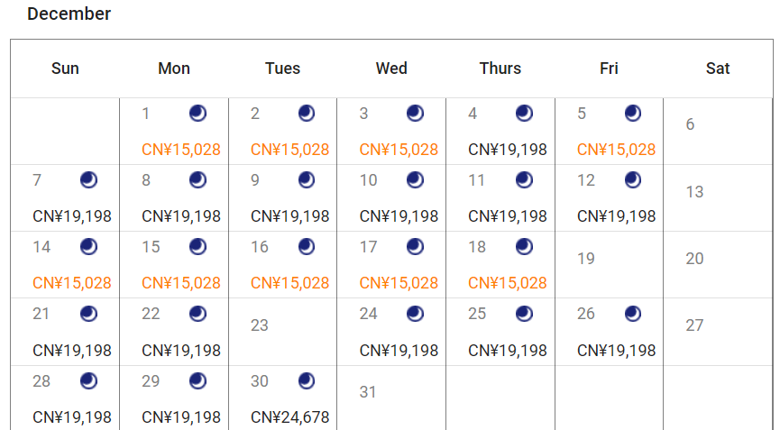
Task: Click the moon icon on December 1
Action: (x=197, y=114)
